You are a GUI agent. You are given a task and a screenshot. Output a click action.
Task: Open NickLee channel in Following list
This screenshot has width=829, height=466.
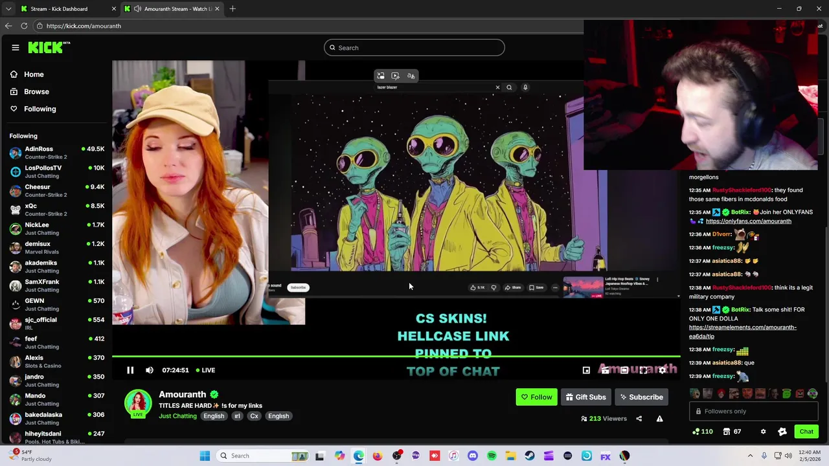(57, 228)
